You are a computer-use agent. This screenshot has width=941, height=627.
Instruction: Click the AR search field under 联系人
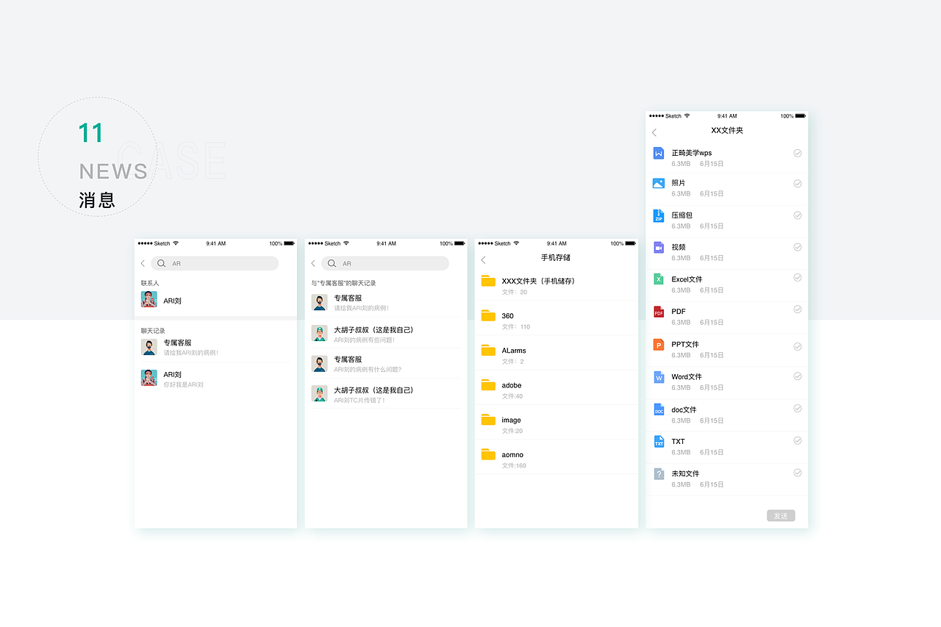coord(215,263)
